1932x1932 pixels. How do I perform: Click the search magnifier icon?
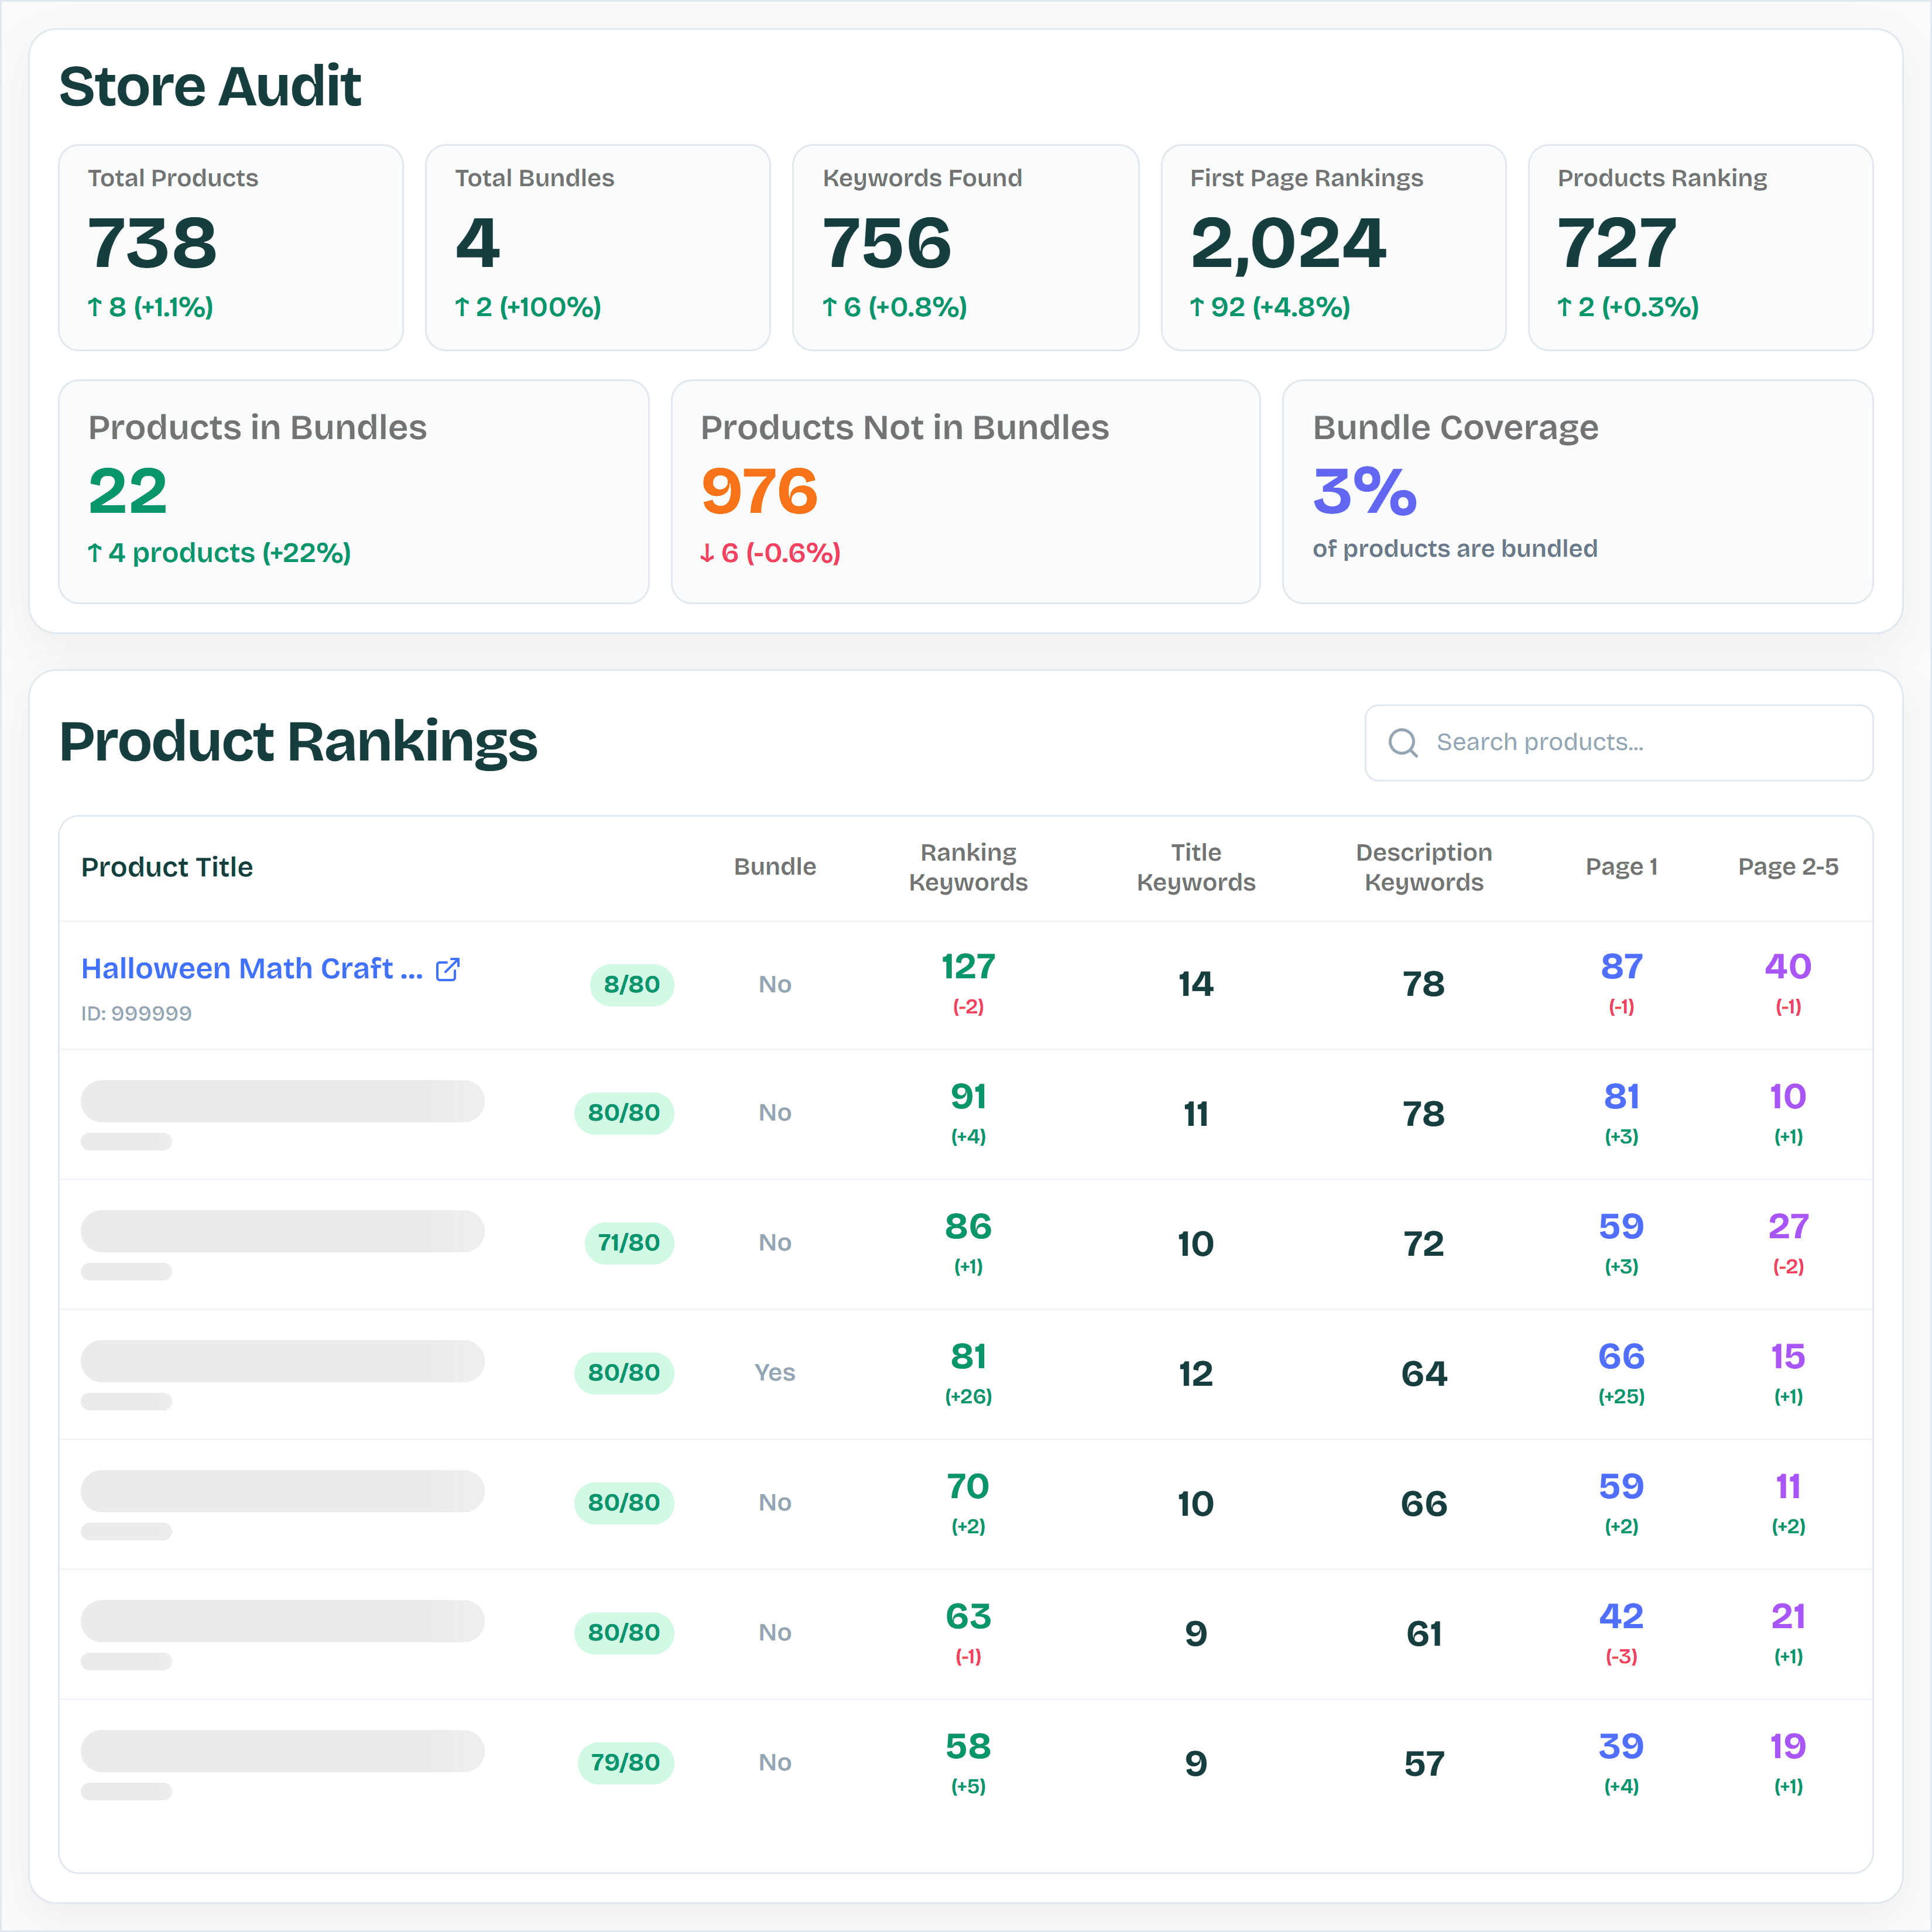point(1403,742)
